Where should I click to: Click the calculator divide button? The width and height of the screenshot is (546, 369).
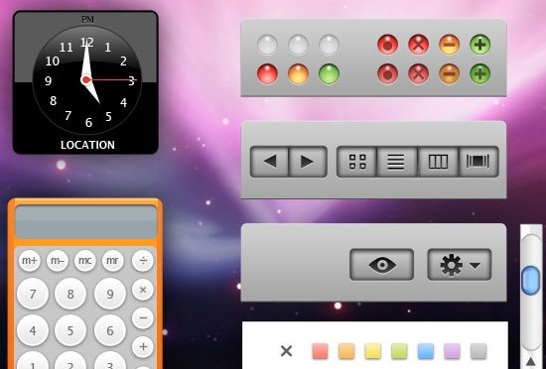tap(143, 261)
